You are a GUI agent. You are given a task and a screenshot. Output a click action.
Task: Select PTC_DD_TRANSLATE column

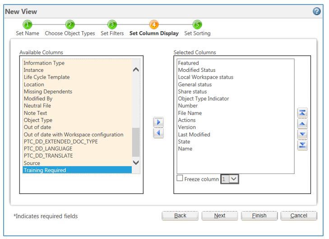click(x=77, y=156)
